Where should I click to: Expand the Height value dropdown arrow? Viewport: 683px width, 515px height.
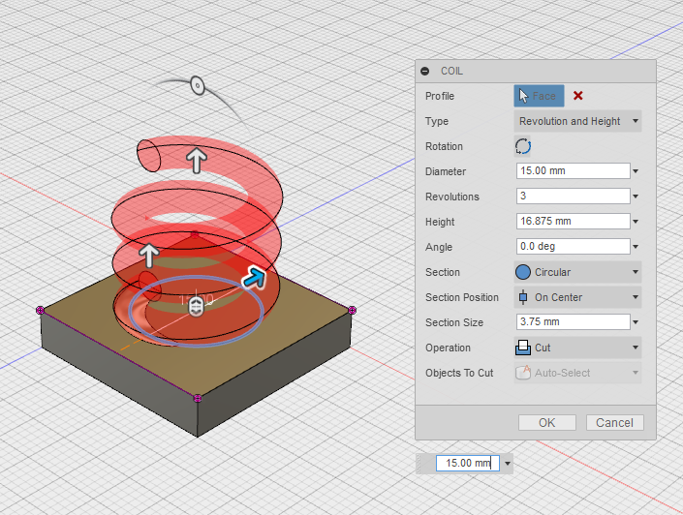(x=636, y=222)
